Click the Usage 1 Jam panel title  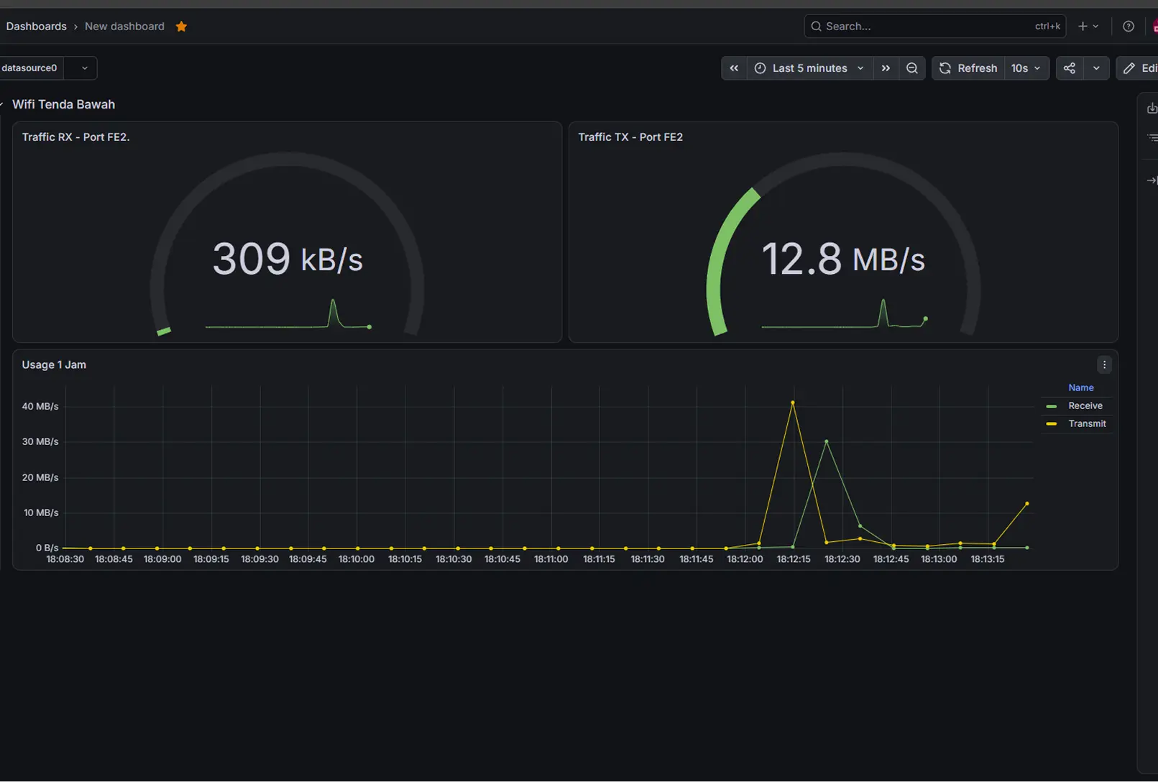tap(54, 365)
